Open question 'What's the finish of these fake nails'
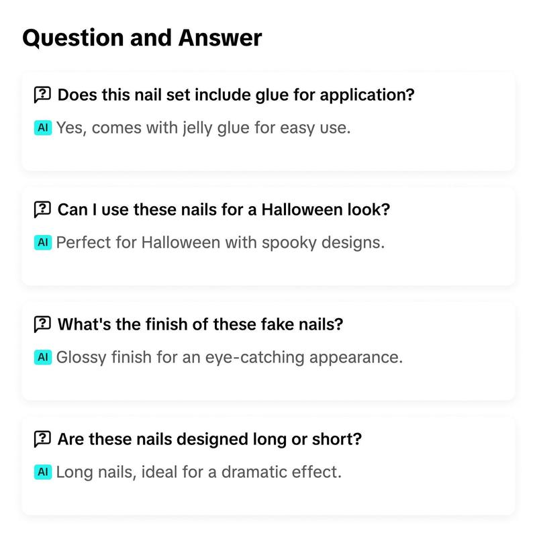 [200, 324]
